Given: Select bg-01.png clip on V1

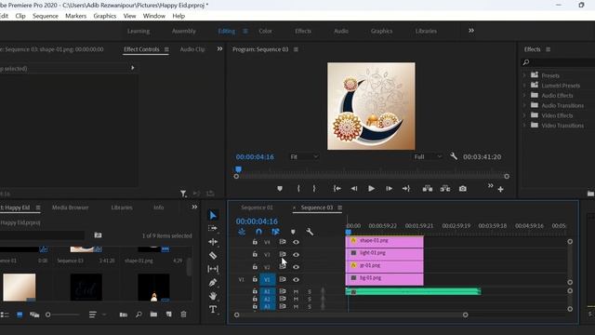Looking at the screenshot, I should 384,279.
